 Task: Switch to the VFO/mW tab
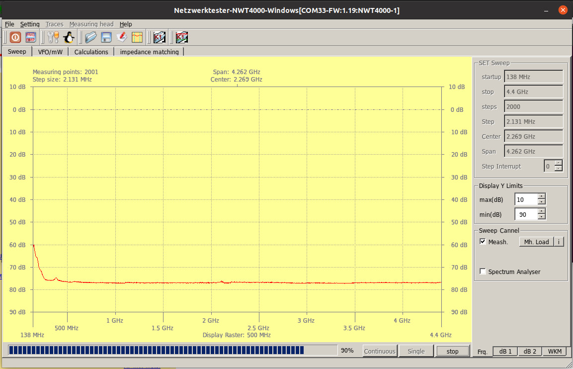pos(50,52)
